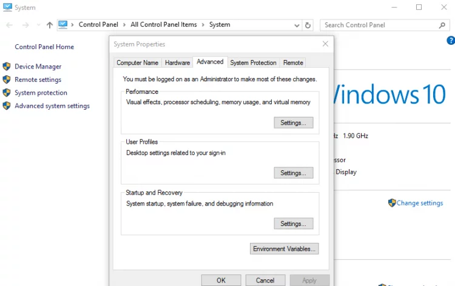Screen dimensions: 455x286
Task: Click Control Panel in breadcrumb path
Action: coord(98,25)
